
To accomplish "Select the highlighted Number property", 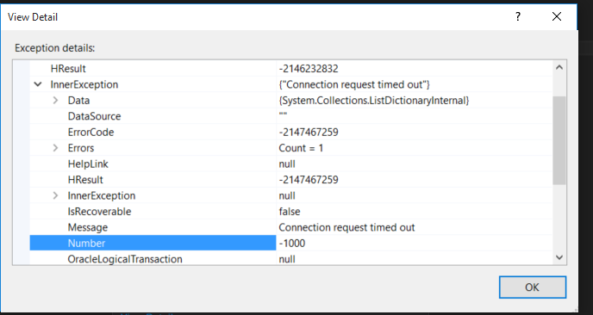I will tap(153, 244).
